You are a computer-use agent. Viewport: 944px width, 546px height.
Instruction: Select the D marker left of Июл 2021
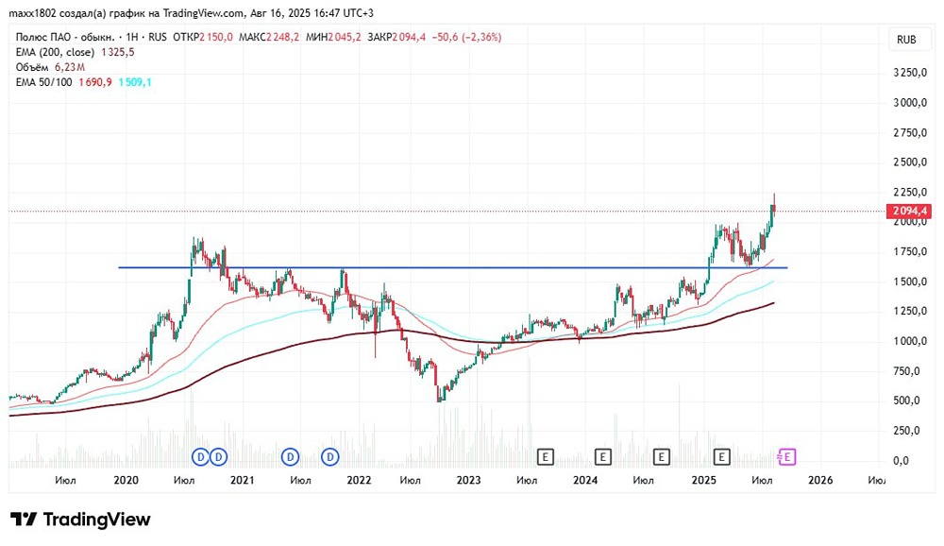pos(290,457)
